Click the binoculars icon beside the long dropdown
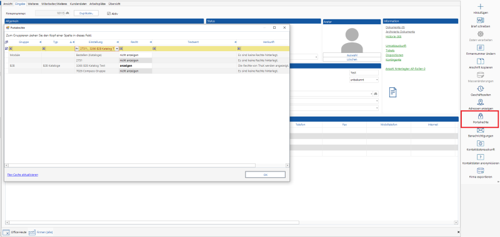 click(376, 94)
